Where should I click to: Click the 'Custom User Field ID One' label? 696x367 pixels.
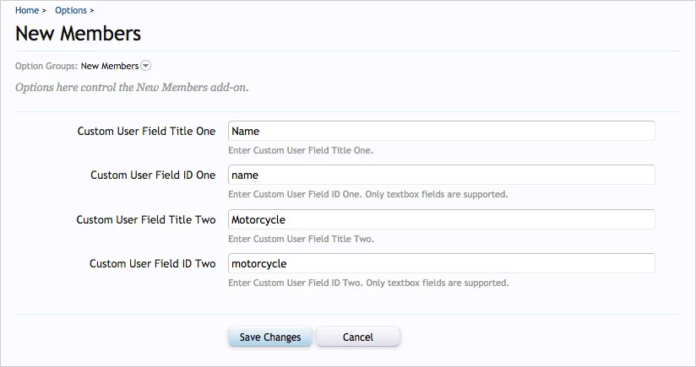pos(153,175)
